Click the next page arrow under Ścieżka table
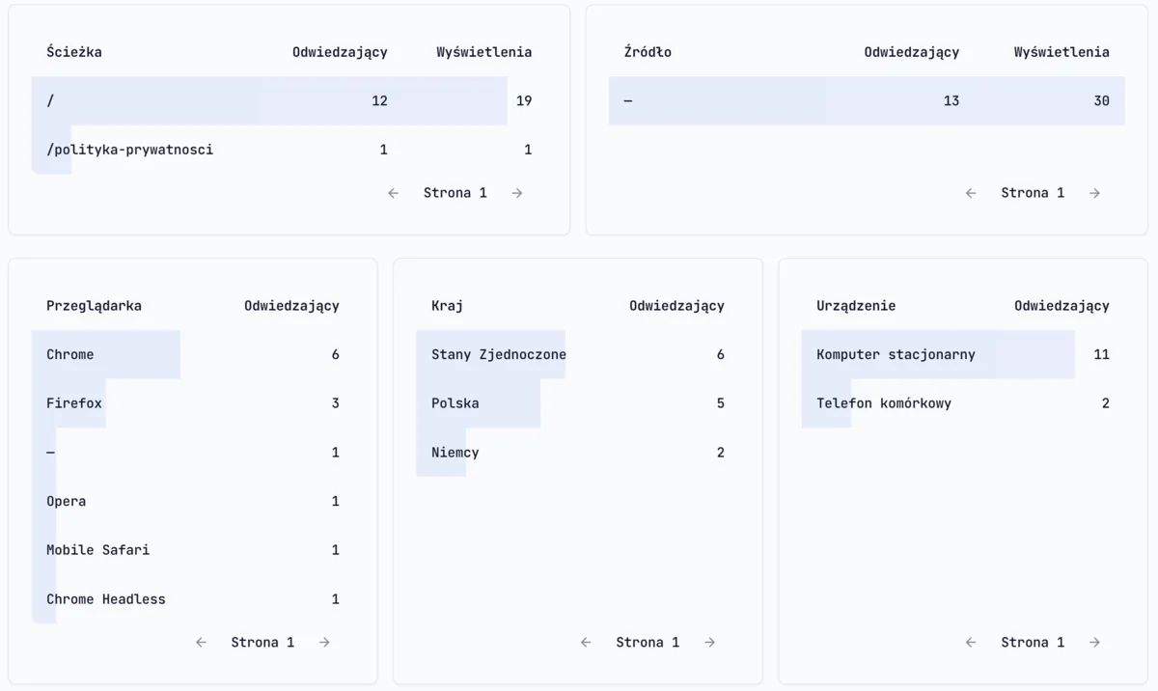1158x691 pixels. 517,192
